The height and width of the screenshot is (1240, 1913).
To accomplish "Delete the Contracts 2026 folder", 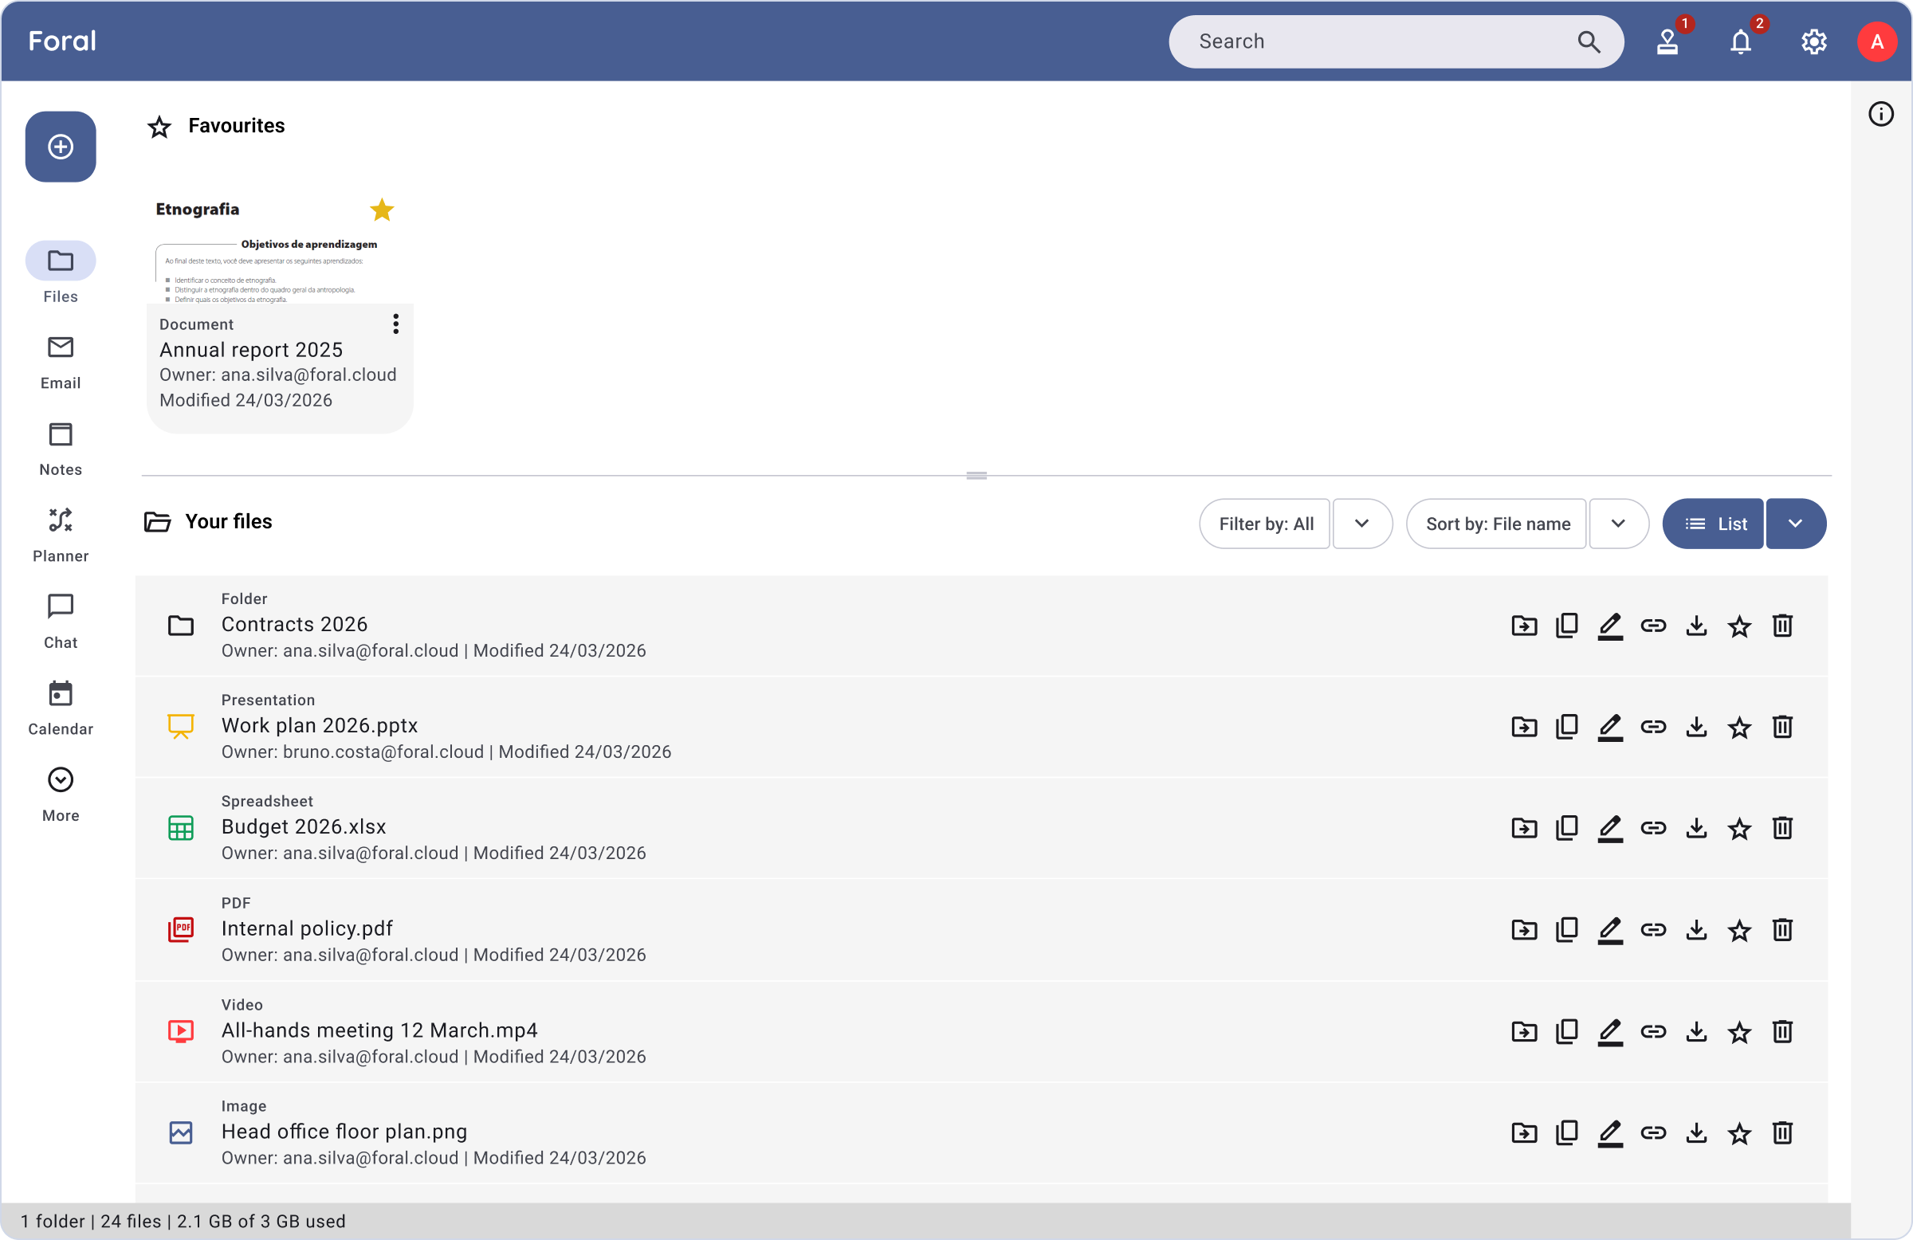I will (1783, 626).
